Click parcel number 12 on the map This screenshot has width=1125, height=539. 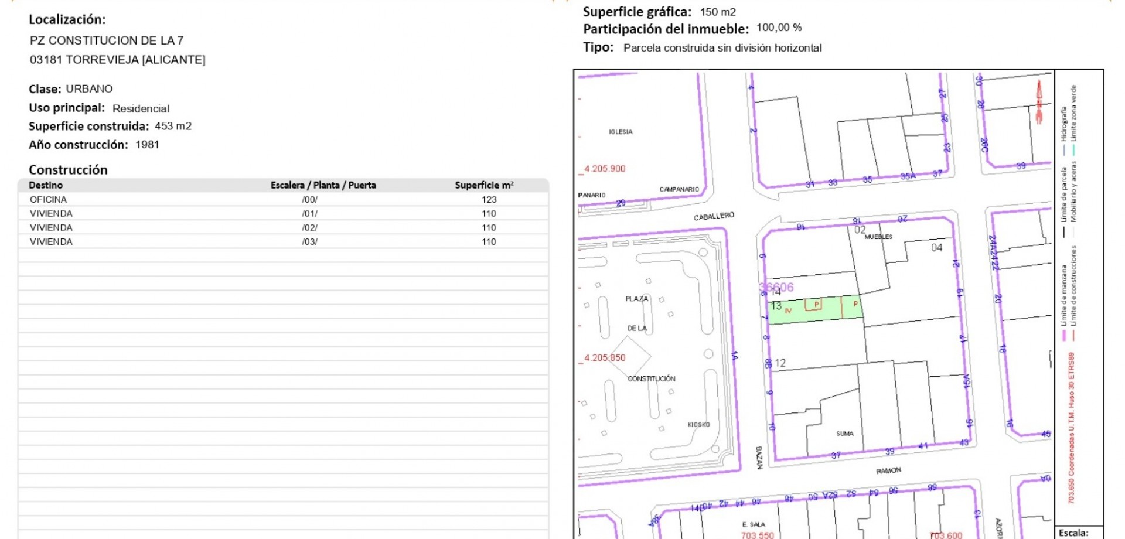[780, 363]
